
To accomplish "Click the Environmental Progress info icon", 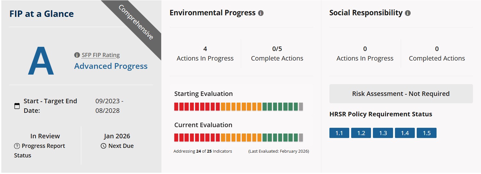I will coord(261,13).
